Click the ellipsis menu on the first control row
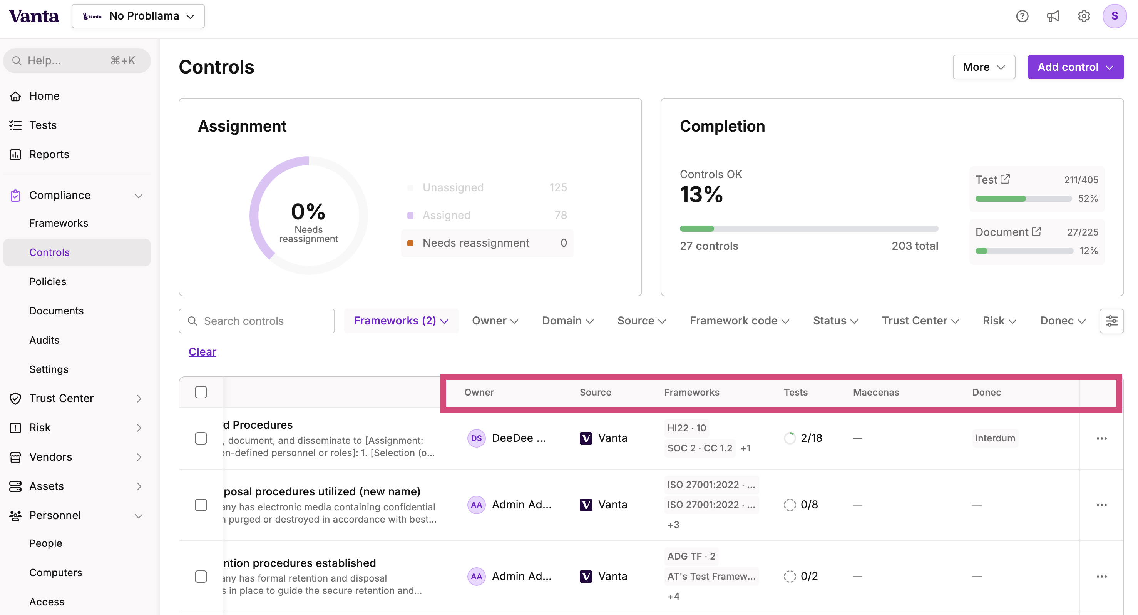This screenshot has height=615, width=1138. coord(1101,438)
